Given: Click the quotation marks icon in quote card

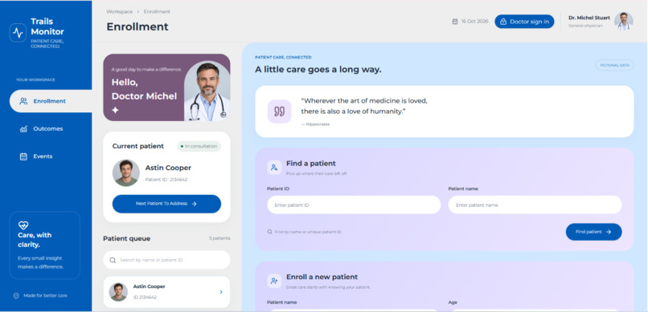Looking at the screenshot, I should 279,111.
